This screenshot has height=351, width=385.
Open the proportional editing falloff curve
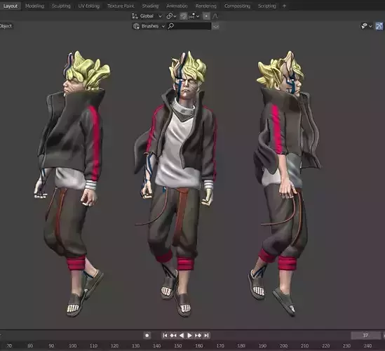pyautogui.click(x=215, y=16)
